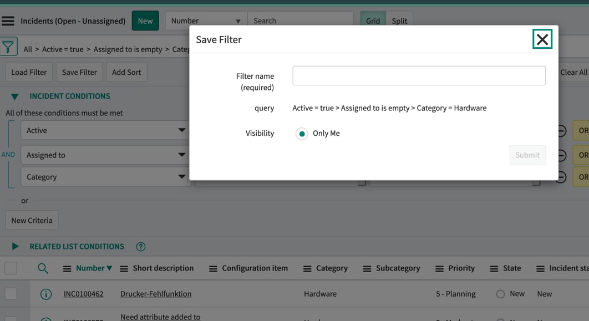Open the info icon for incident INC0100462
The width and height of the screenshot is (589, 321).
[x=44, y=294]
